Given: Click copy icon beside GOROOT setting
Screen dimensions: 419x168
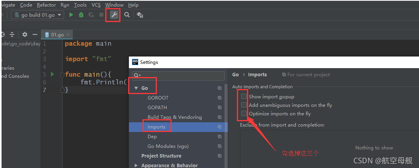Looking at the screenshot, I should pyautogui.click(x=220, y=98).
